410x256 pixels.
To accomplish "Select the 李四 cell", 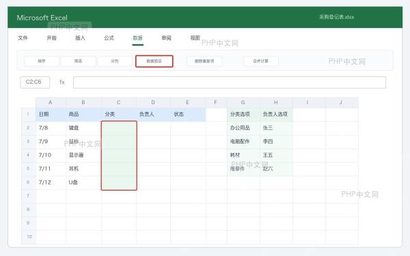I will coord(276,142).
